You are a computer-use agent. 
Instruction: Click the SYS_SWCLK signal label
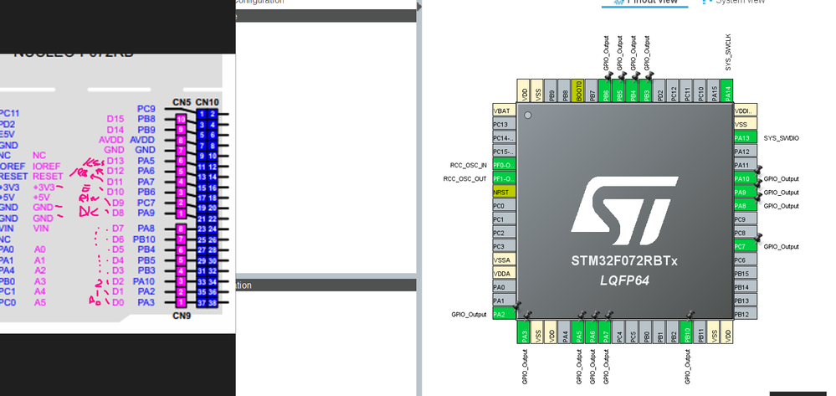(x=728, y=52)
